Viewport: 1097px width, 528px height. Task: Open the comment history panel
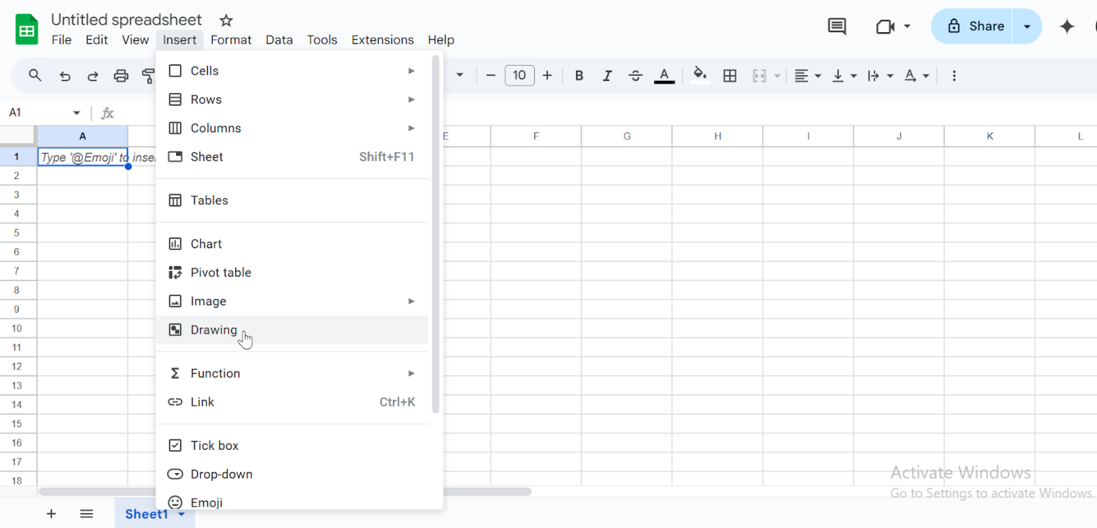[x=837, y=26]
